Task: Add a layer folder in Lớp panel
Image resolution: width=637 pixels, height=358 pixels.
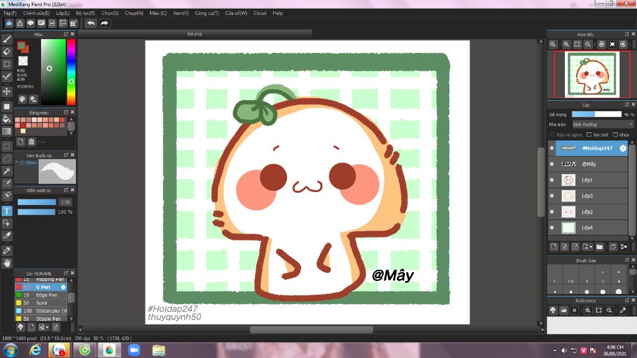Action: (600, 246)
